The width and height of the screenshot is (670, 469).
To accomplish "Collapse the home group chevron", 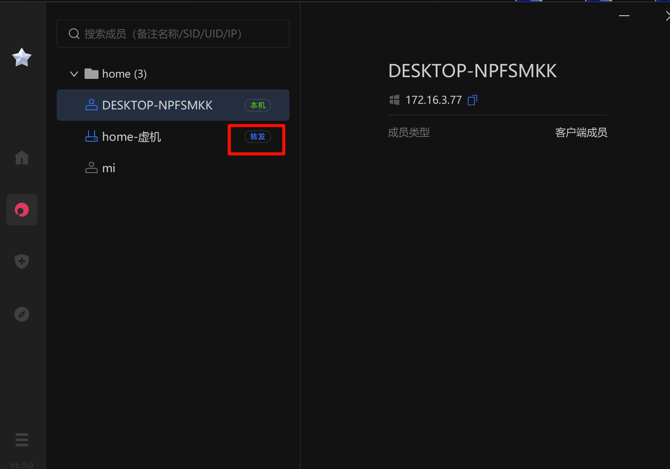I will 74,74.
